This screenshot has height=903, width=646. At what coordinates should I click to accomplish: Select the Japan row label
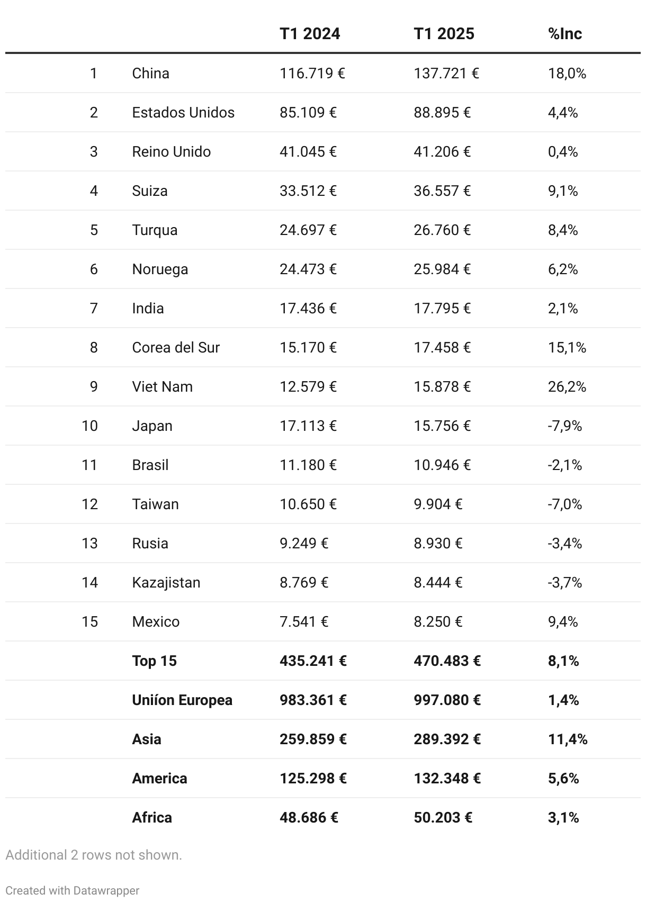click(x=152, y=426)
